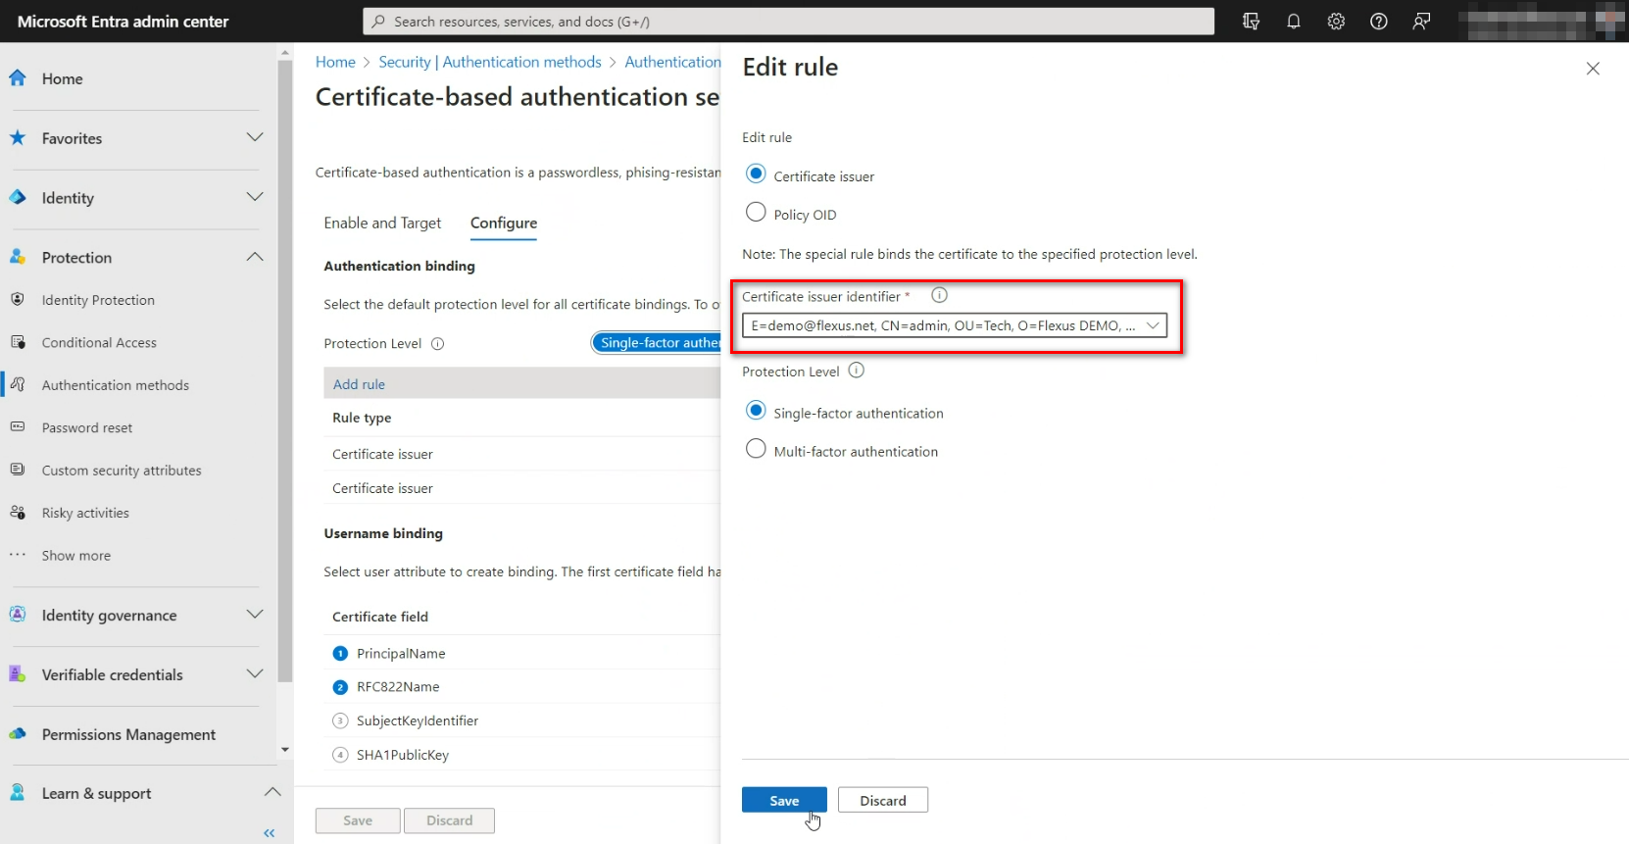The image size is (1629, 844).
Task: Open Identity Protection menu item
Action: click(x=98, y=300)
